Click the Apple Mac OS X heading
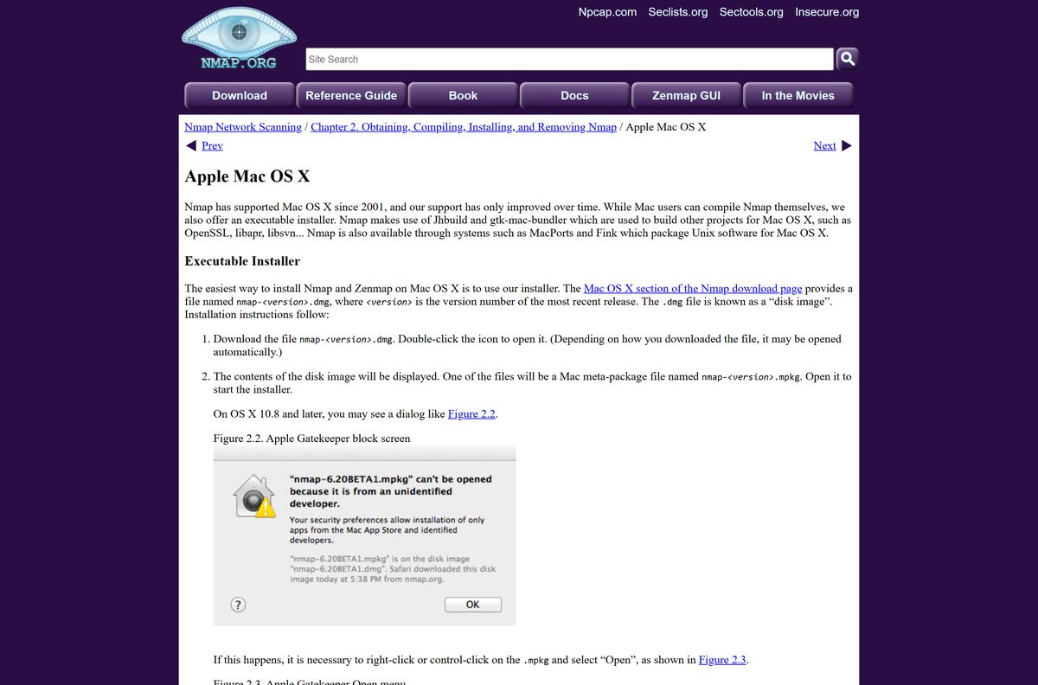The height and width of the screenshot is (685, 1038). click(x=247, y=176)
